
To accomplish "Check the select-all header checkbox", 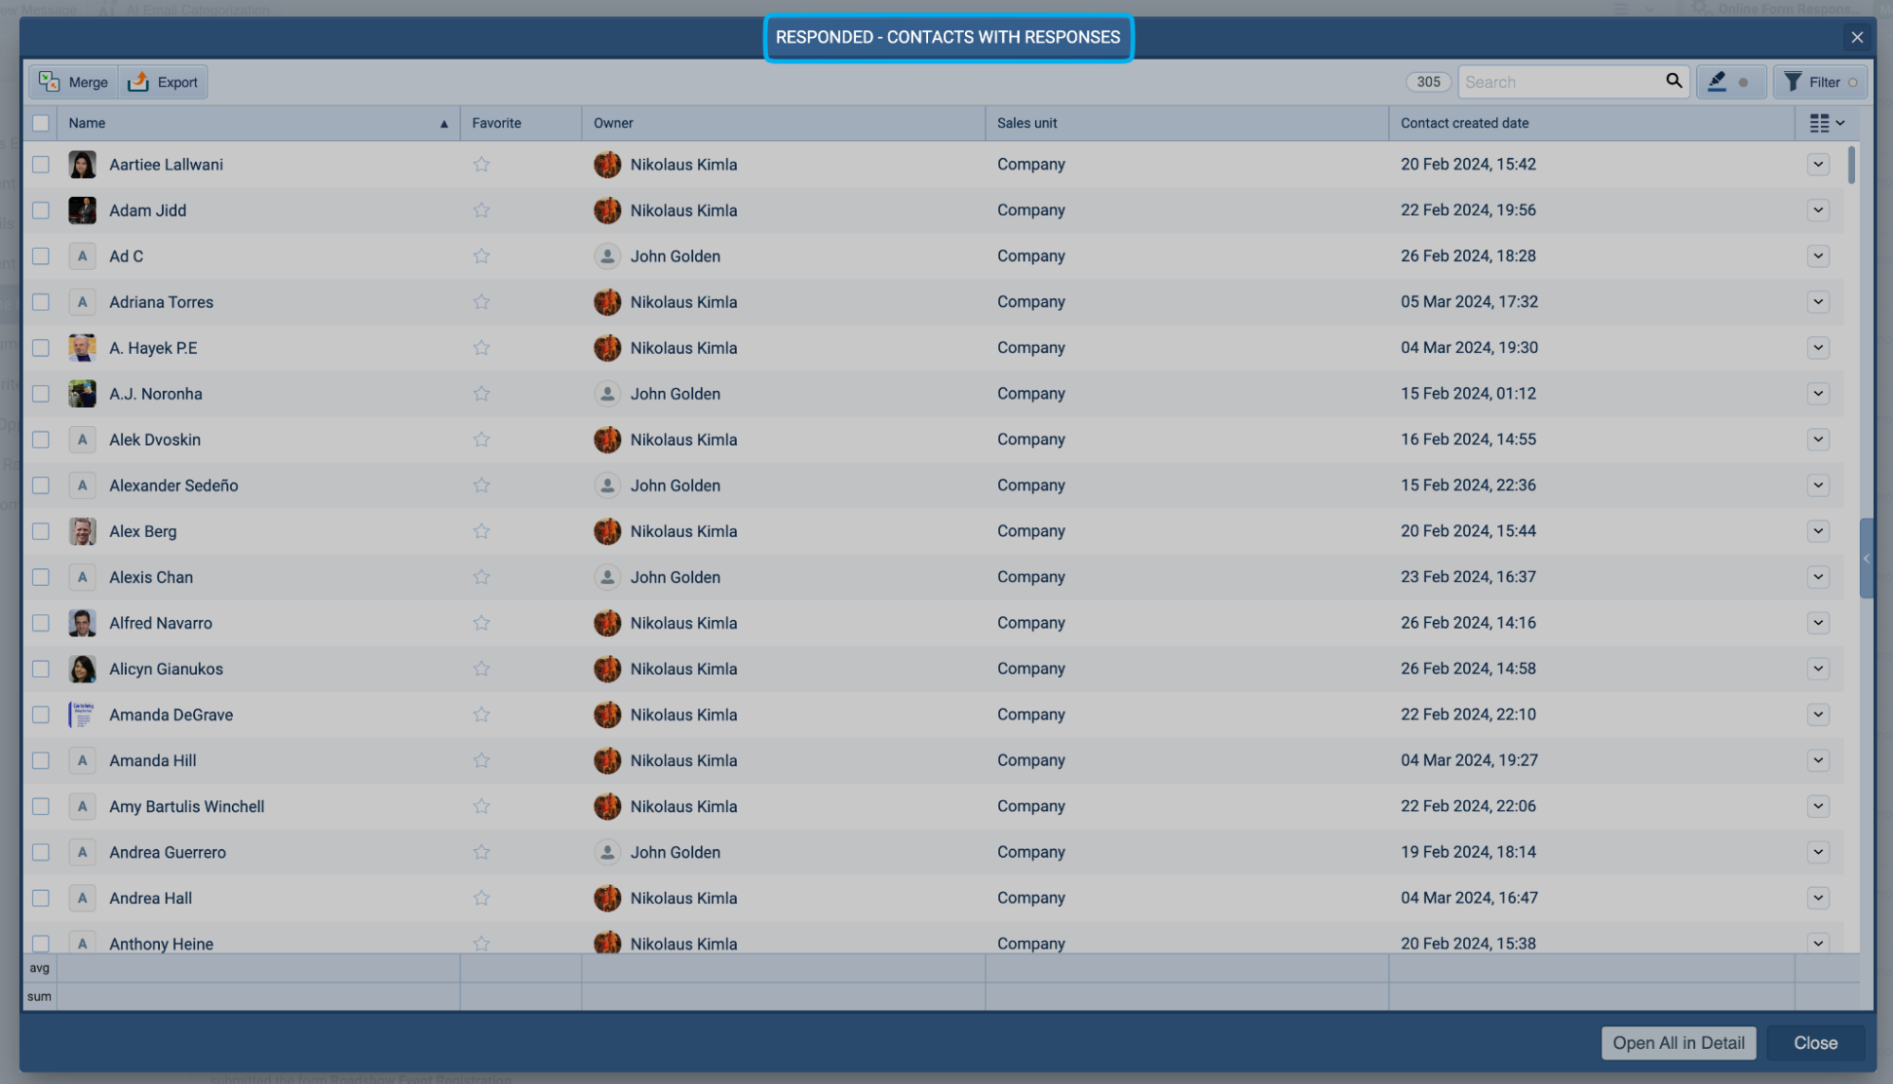I will point(41,123).
